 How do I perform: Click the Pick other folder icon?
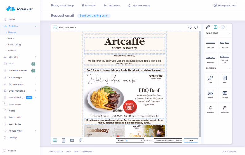(x=105, y=6)
